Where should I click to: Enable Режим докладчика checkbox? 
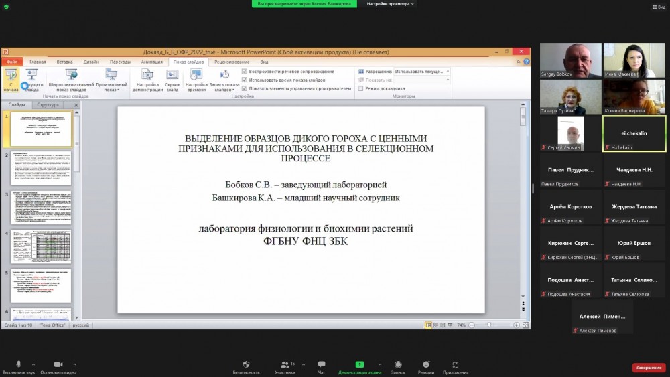click(x=360, y=88)
